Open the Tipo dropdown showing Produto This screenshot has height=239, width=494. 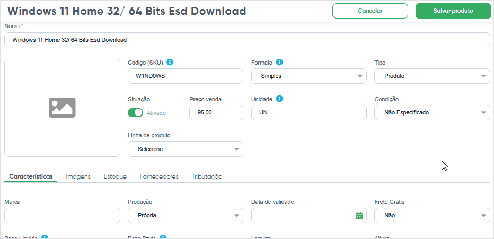[x=432, y=76]
